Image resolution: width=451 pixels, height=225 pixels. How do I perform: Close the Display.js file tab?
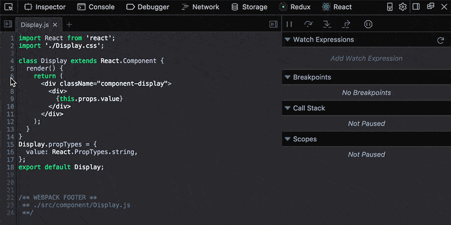click(x=55, y=24)
